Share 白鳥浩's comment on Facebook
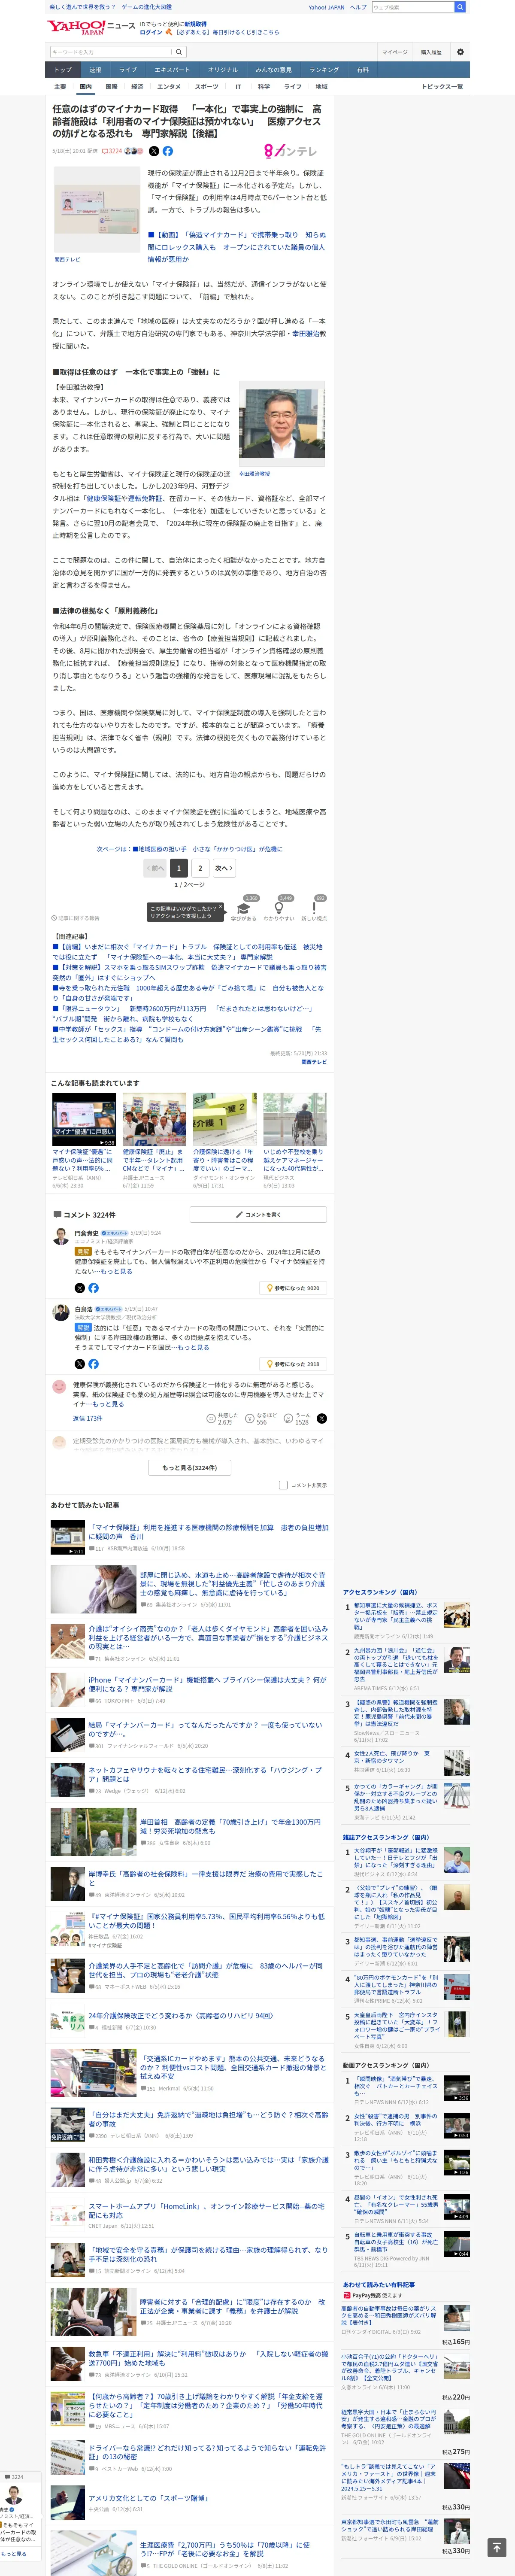The image size is (515, 2576). click(93, 1363)
